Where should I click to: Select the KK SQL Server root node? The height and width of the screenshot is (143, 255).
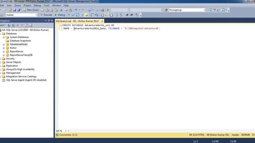point(25,30)
